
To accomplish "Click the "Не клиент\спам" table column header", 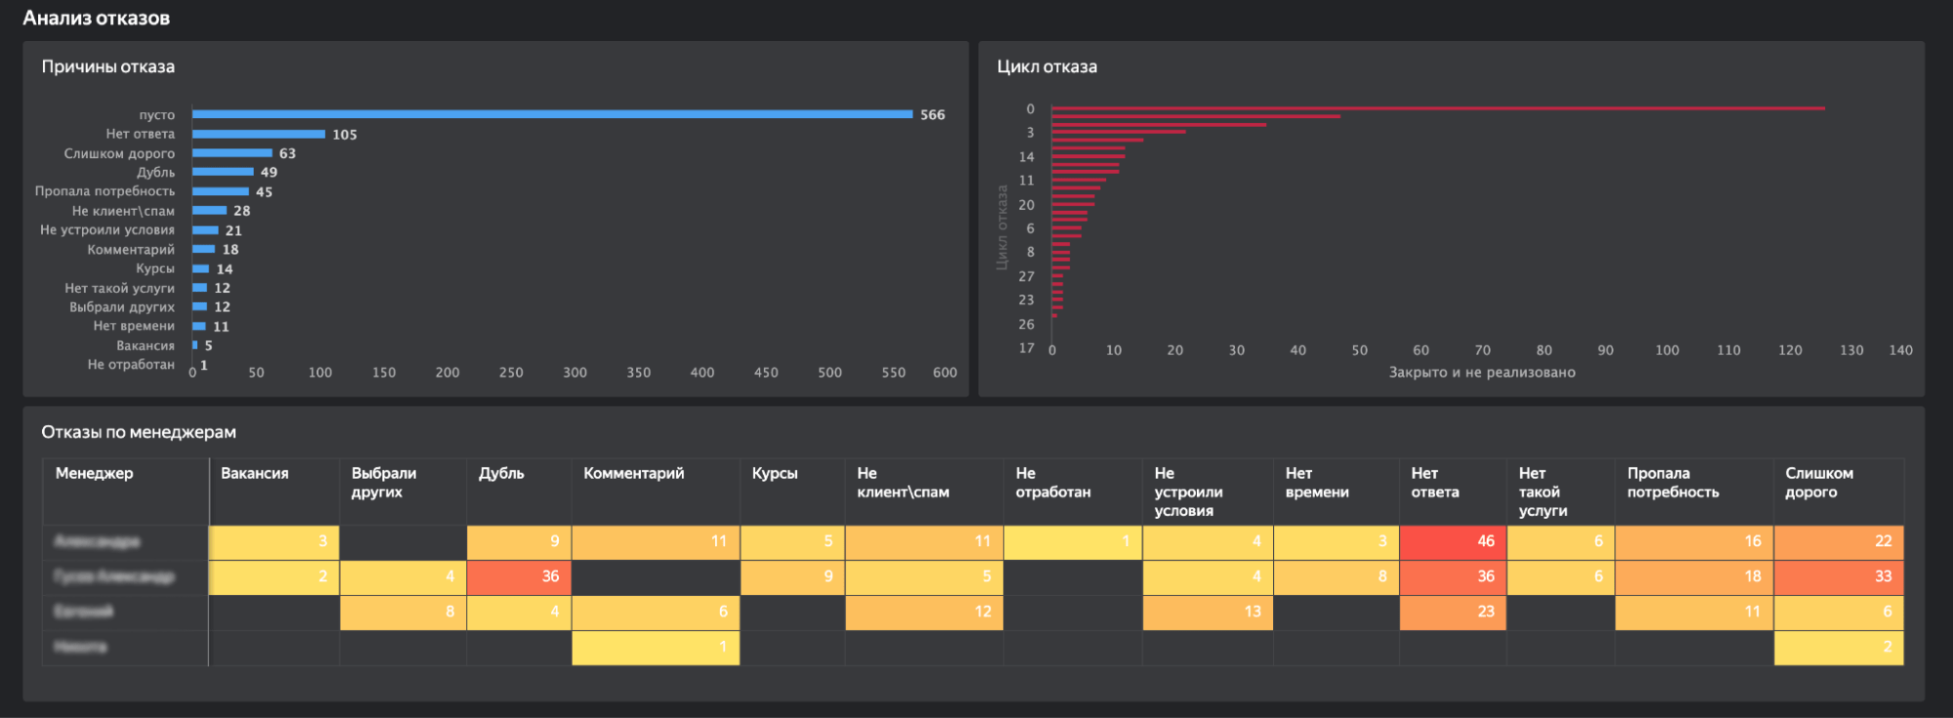I will point(903,483).
